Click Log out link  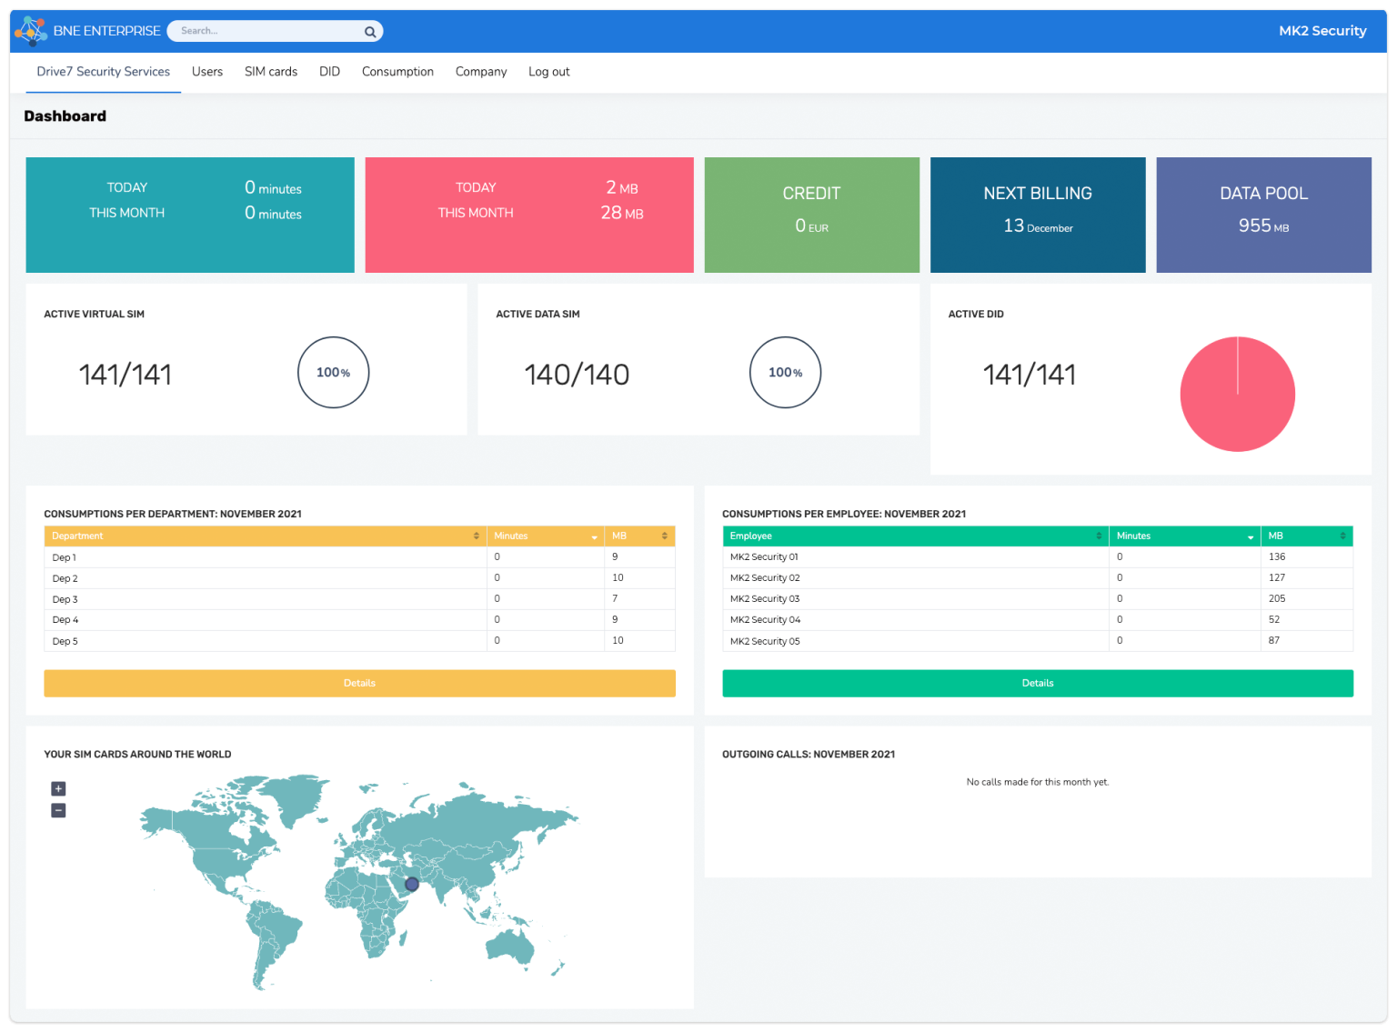pyautogui.click(x=548, y=72)
